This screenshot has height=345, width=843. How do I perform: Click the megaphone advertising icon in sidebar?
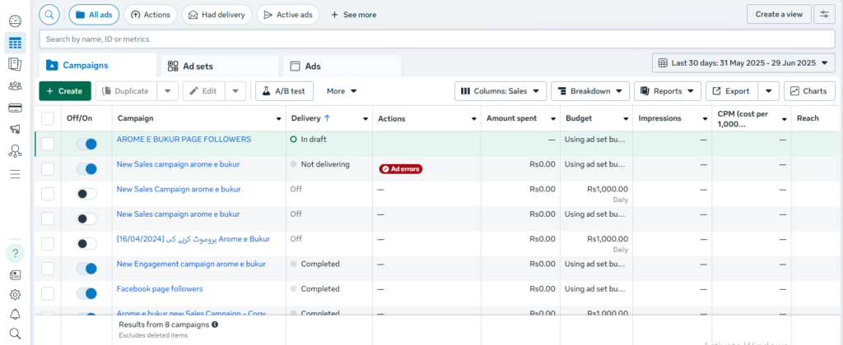click(15, 130)
